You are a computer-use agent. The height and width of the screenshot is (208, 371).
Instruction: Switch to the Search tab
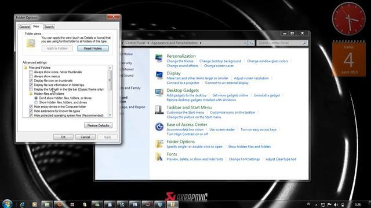[49, 27]
